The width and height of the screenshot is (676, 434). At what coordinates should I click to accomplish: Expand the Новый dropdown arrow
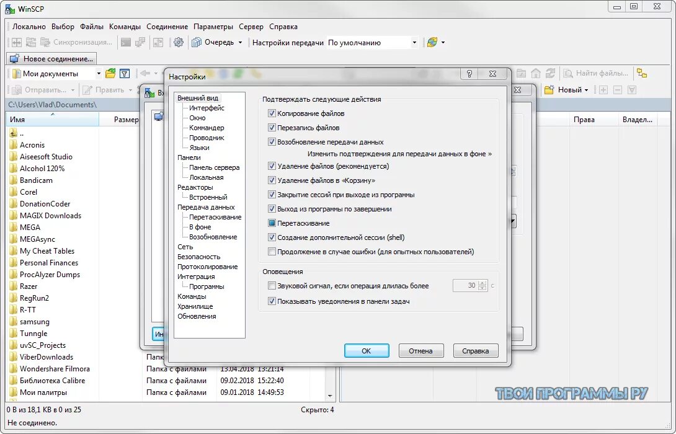coord(586,91)
